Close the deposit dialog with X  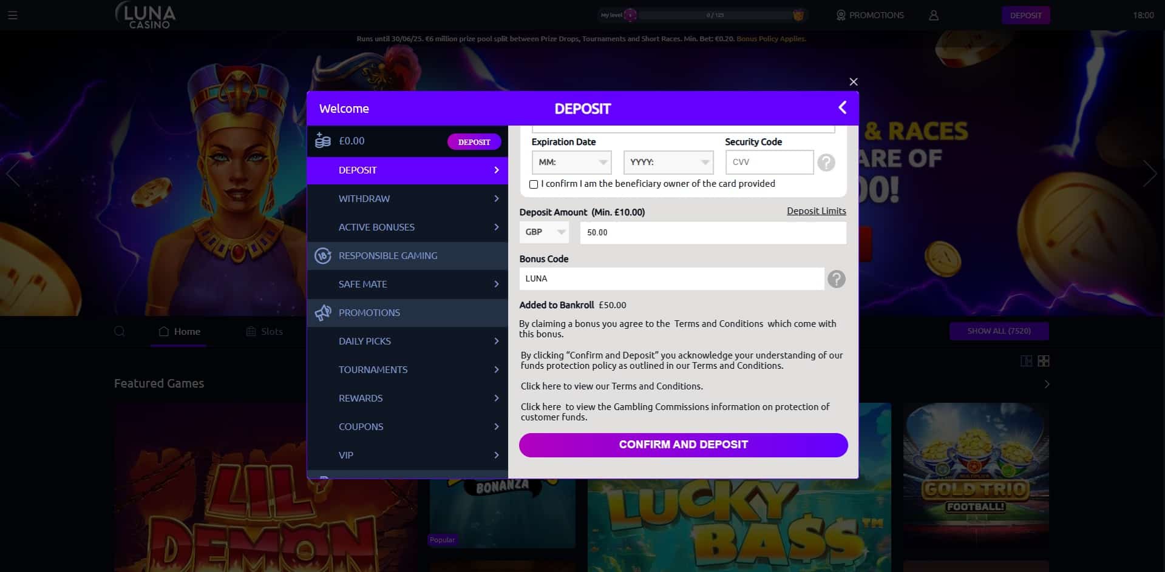[x=854, y=82]
